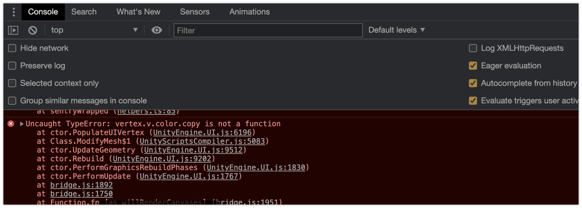This screenshot has width=582, height=208.
Task: Focus the console Filter input field
Action: pyautogui.click(x=268, y=30)
